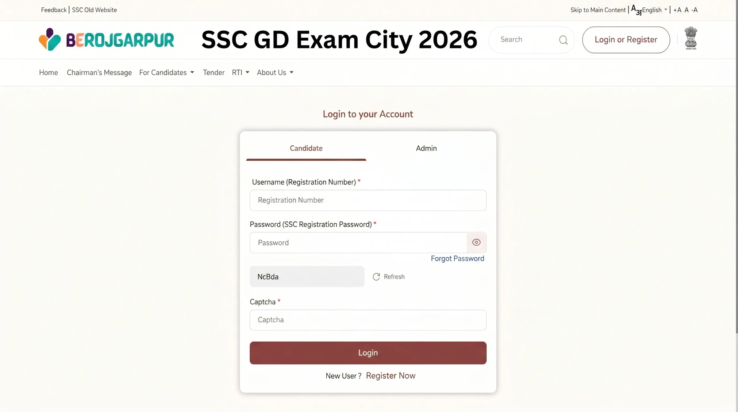Click the search magnifier icon
738x412 pixels.
(563, 40)
